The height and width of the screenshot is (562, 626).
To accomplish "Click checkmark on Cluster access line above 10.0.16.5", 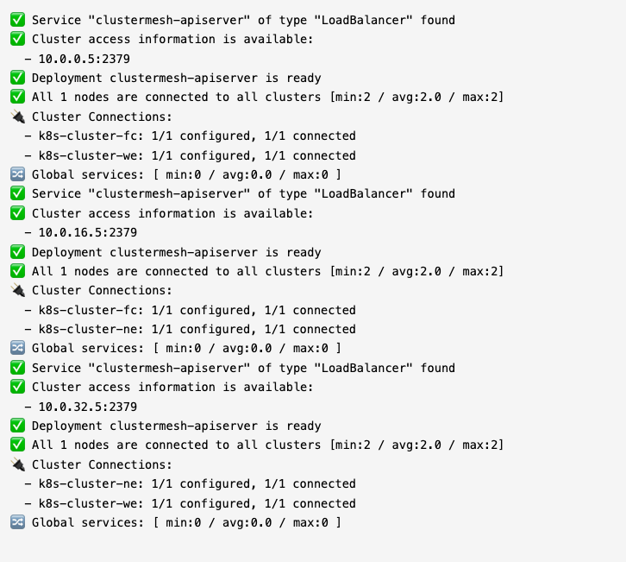I will click(17, 213).
